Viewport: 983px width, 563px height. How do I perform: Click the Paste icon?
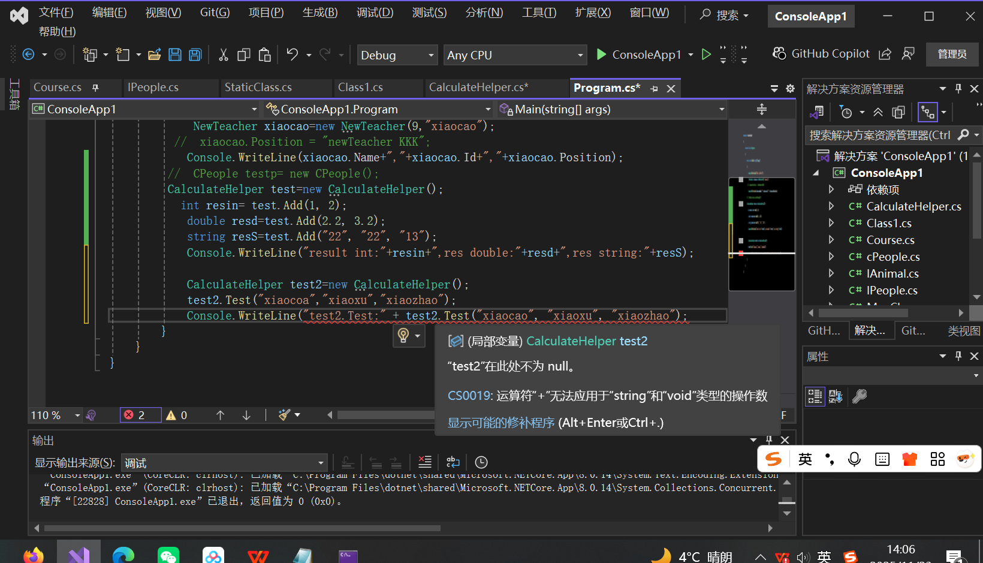[265, 54]
